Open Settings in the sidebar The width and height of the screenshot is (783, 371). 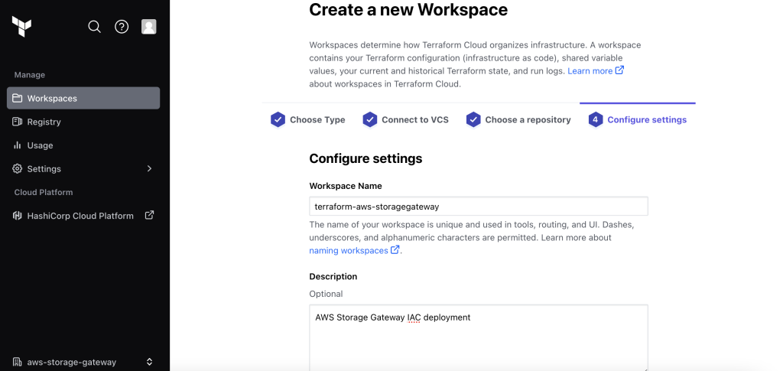click(x=83, y=168)
